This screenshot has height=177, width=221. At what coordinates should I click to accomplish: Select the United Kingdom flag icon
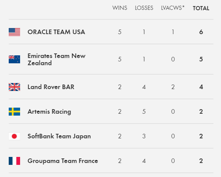(14, 87)
